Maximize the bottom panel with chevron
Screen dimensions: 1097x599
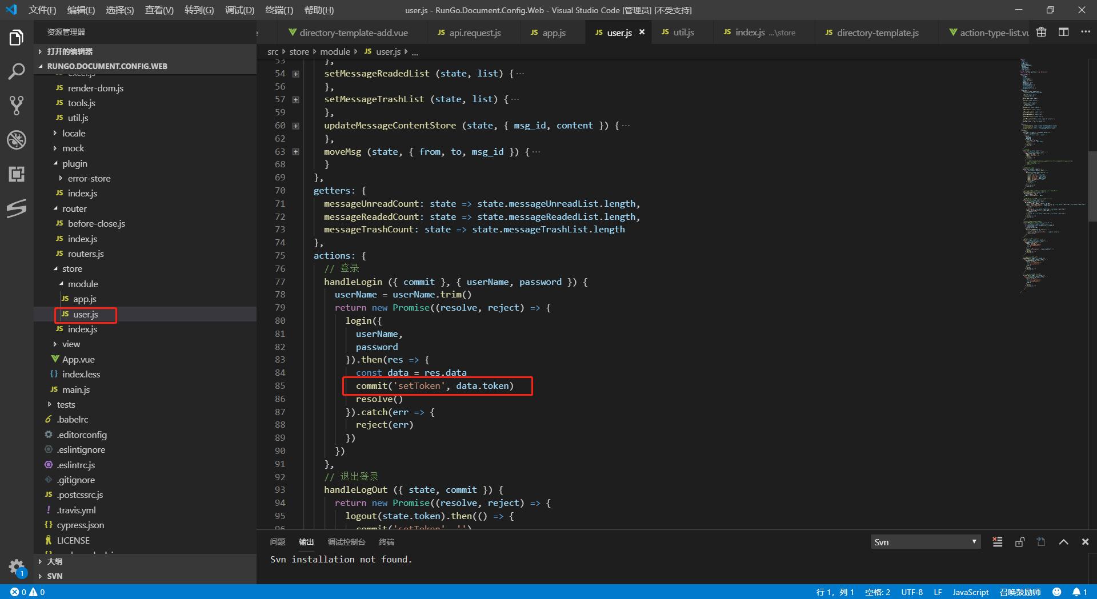click(1063, 542)
